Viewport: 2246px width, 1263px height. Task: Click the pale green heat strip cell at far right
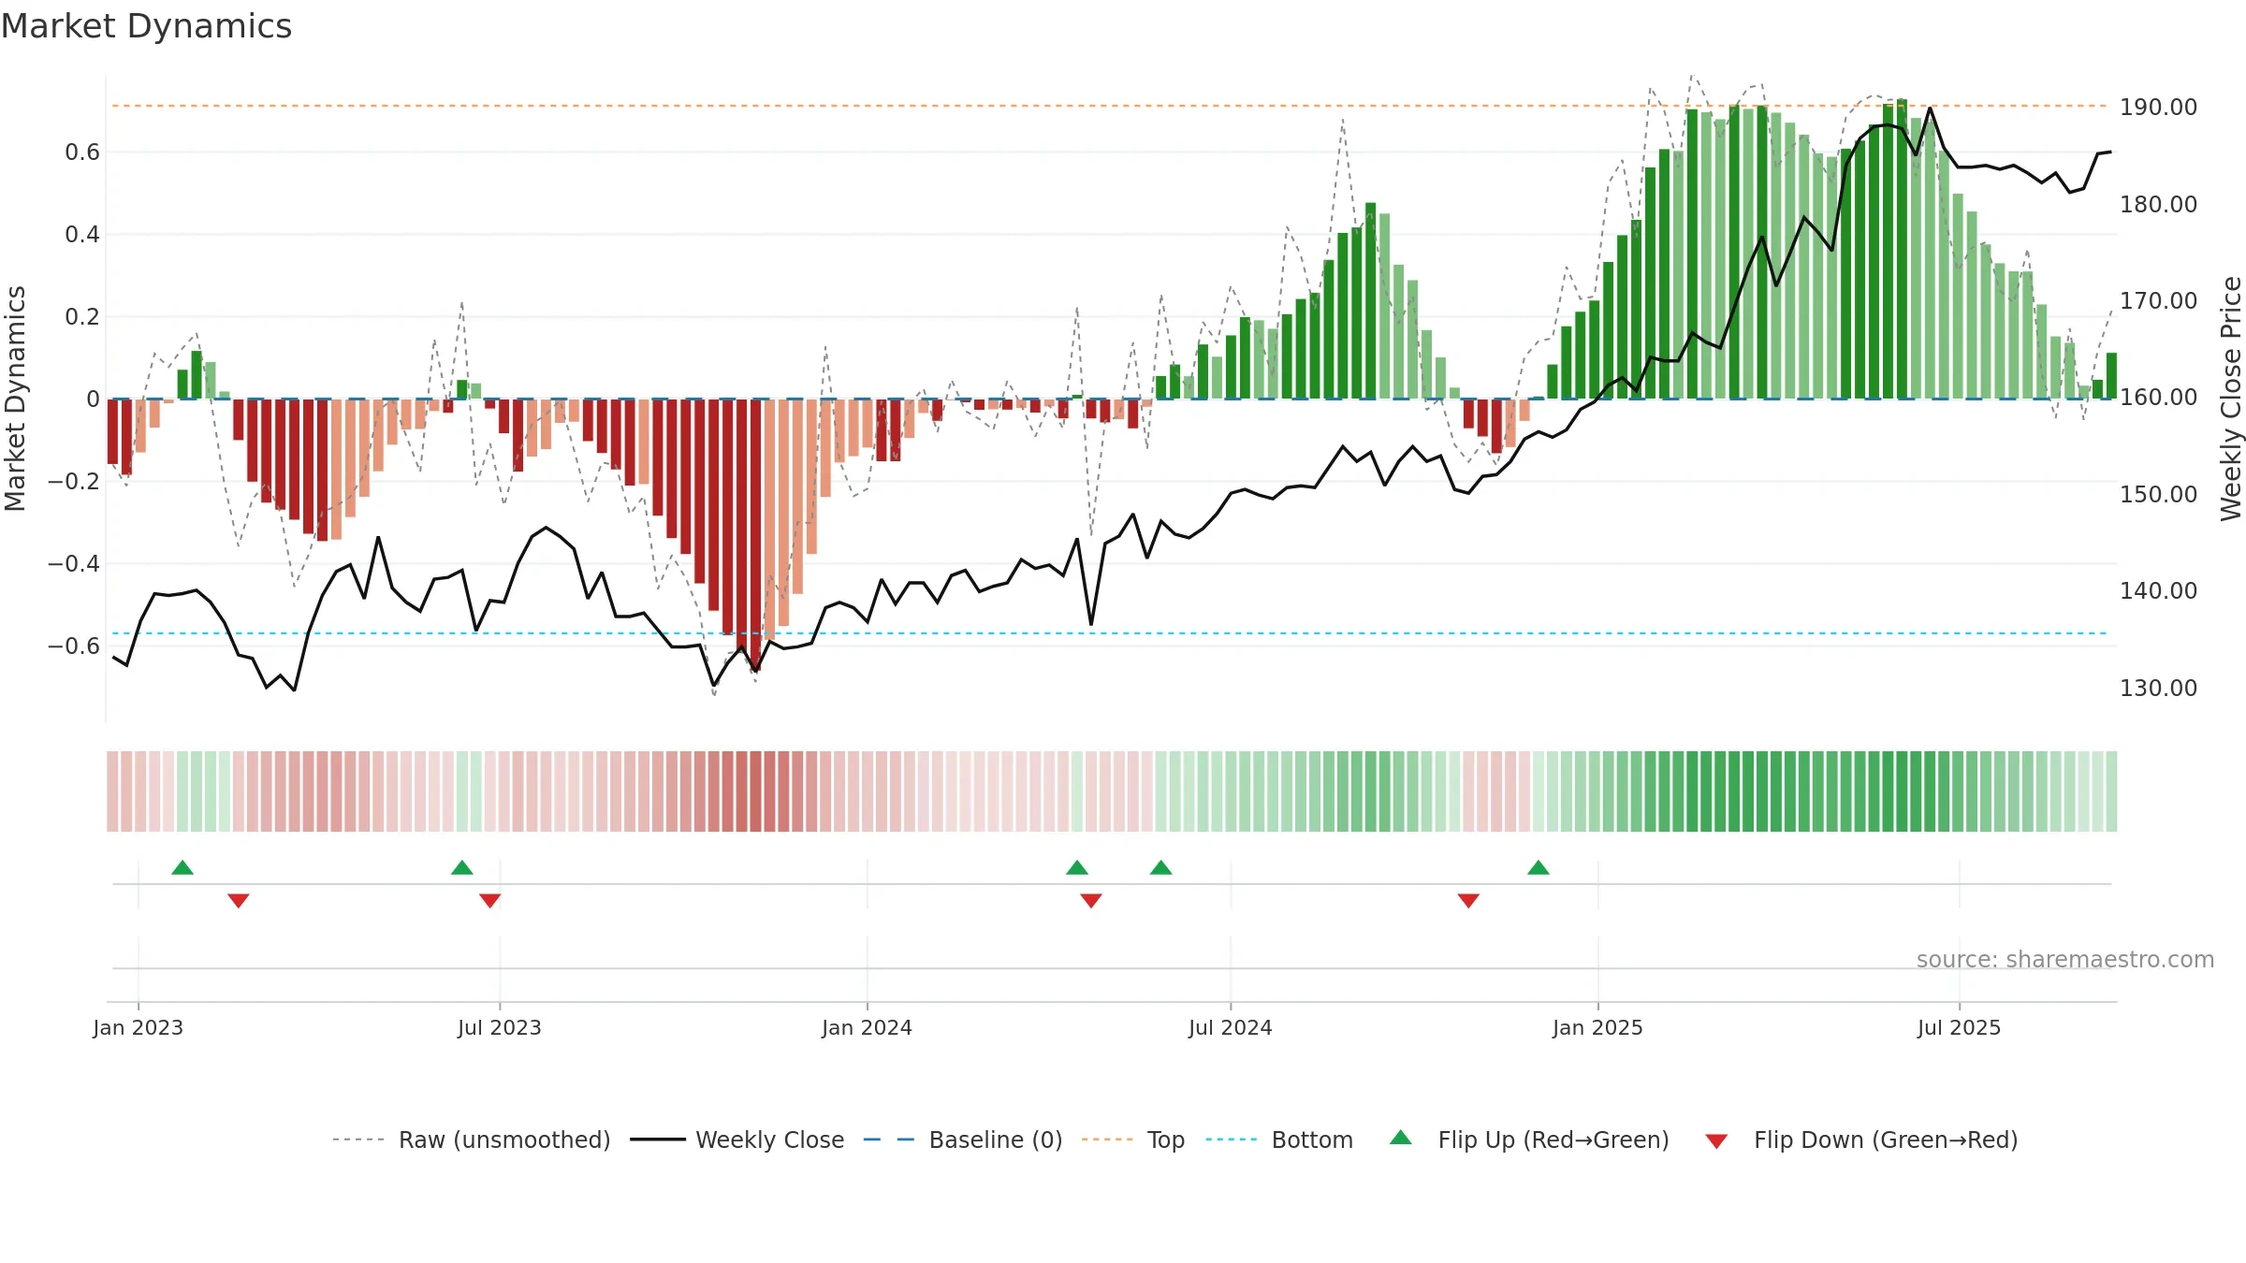[2111, 791]
